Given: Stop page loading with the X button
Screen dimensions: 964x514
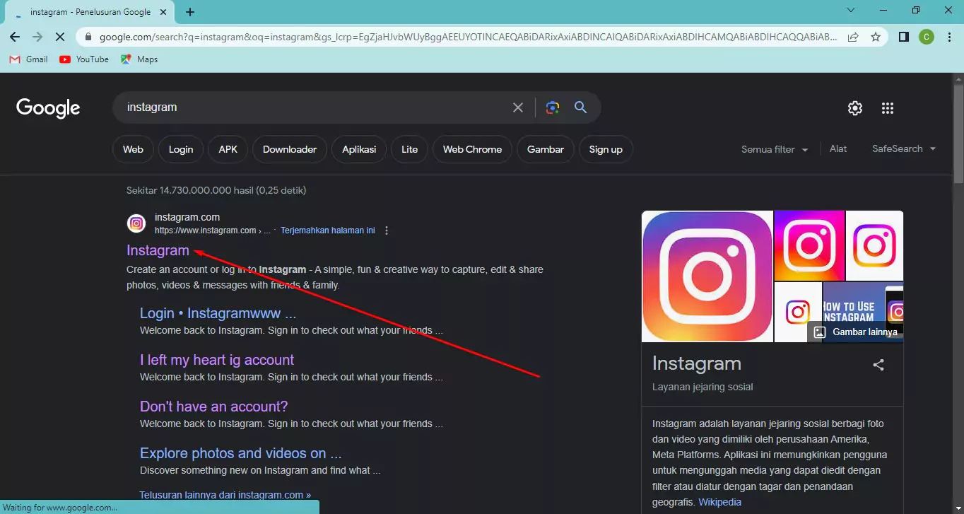Looking at the screenshot, I should point(60,37).
